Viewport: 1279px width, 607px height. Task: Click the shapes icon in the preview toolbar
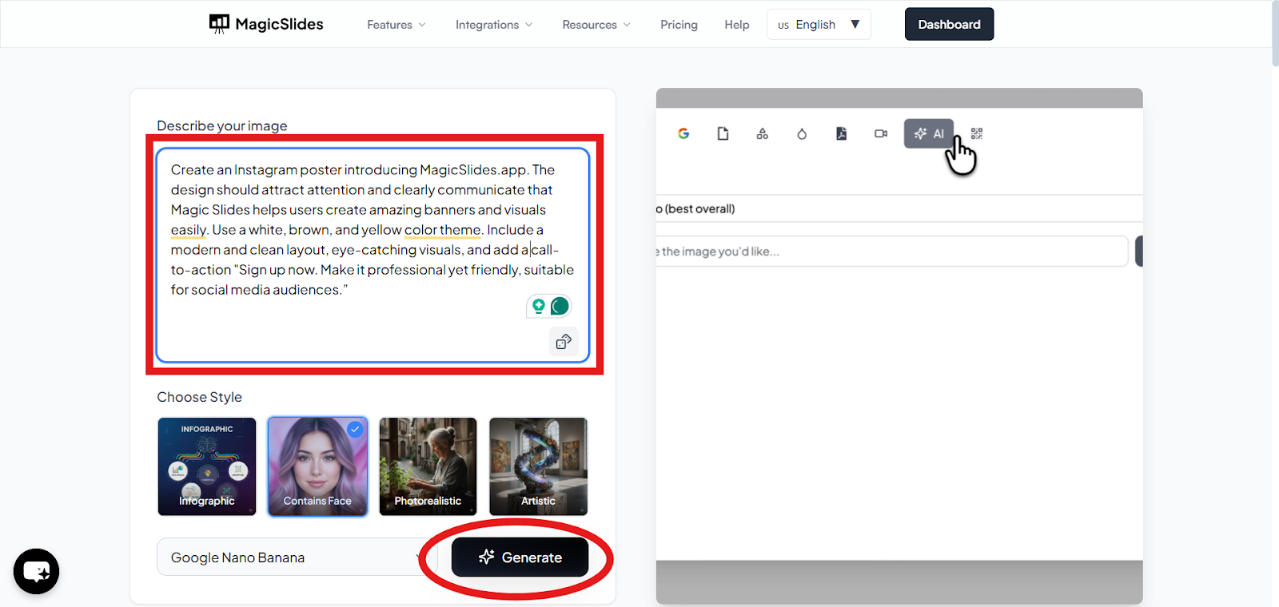tap(763, 133)
